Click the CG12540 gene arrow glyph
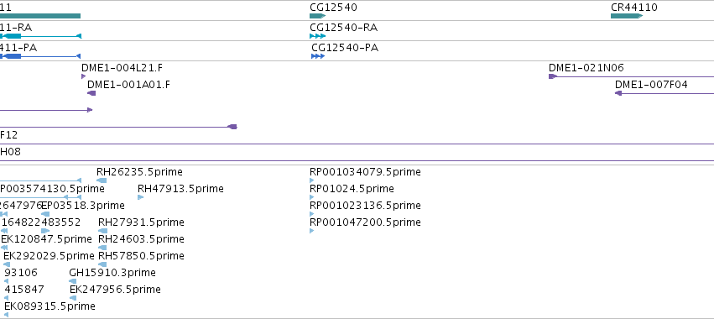The width and height of the screenshot is (714, 319). pos(318,16)
